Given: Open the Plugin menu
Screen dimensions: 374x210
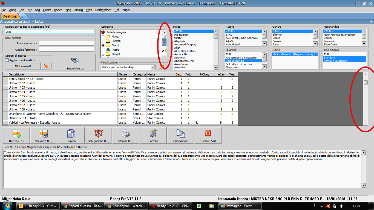Looking at the screenshot, I should point(126,10).
